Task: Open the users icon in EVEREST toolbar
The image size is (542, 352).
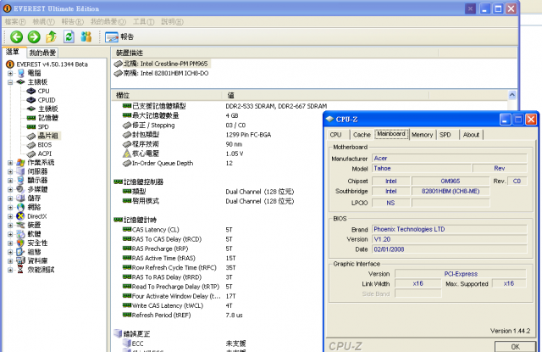Action: coord(86,36)
